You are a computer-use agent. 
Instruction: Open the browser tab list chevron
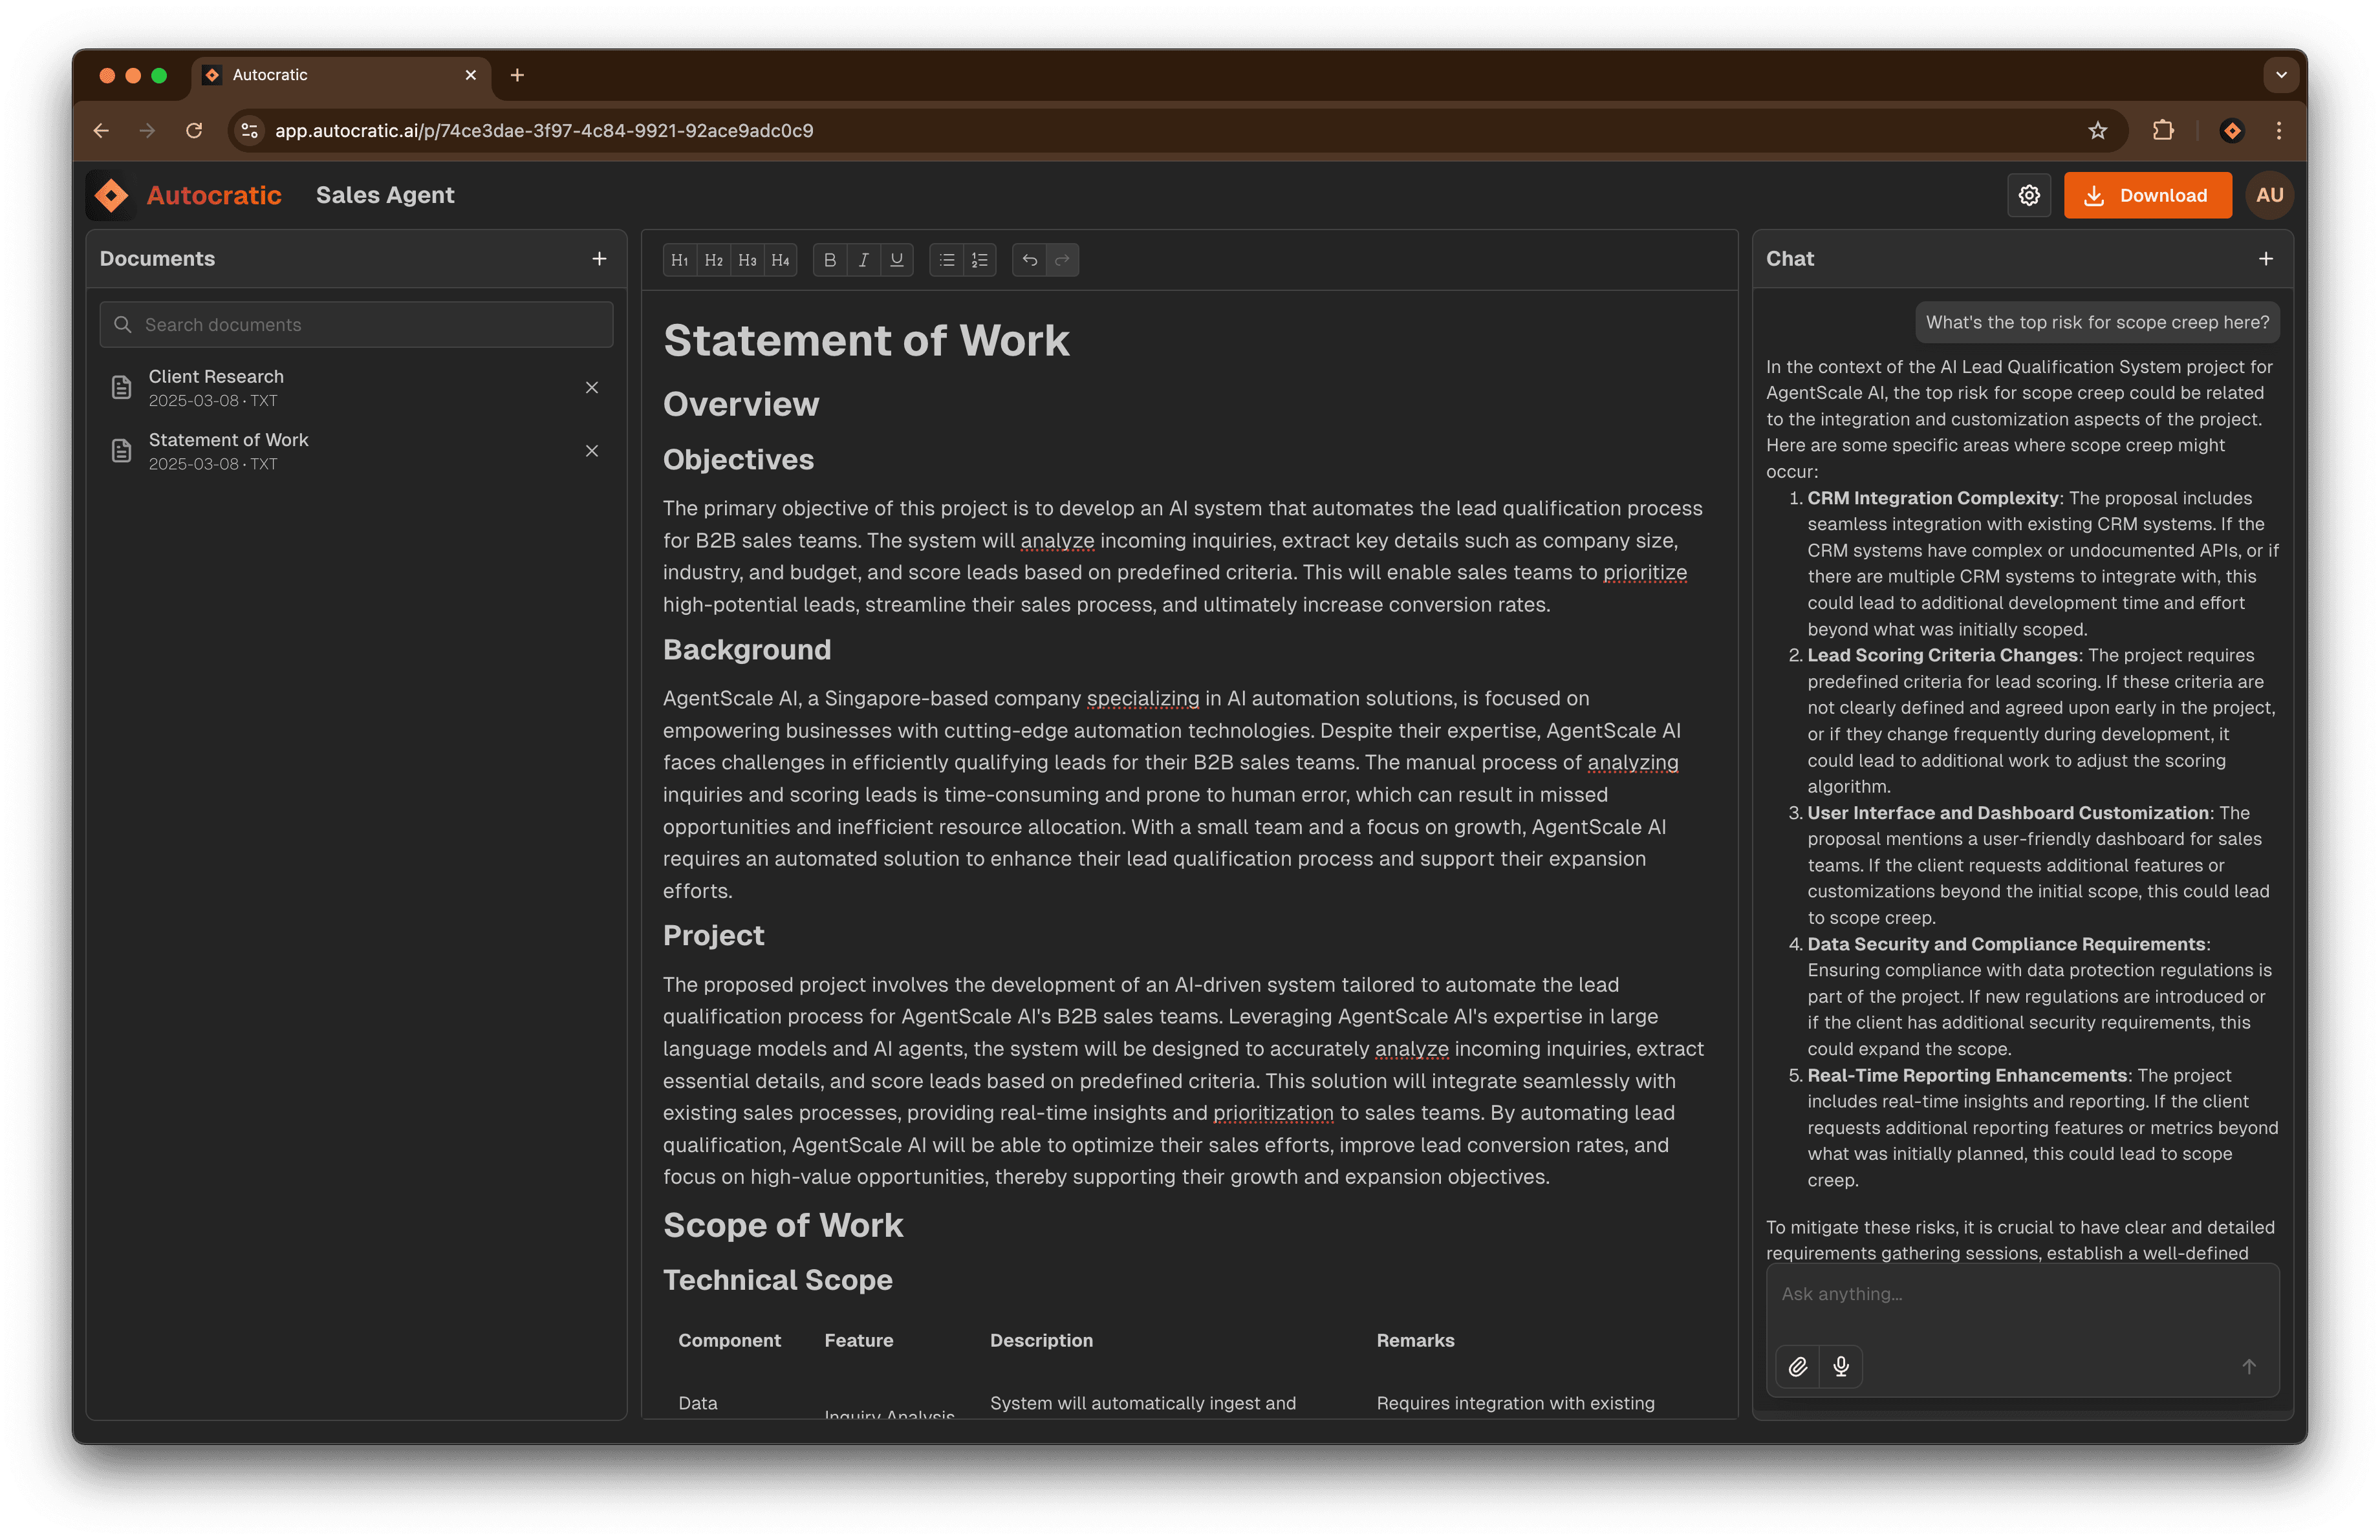pyautogui.click(x=2281, y=75)
